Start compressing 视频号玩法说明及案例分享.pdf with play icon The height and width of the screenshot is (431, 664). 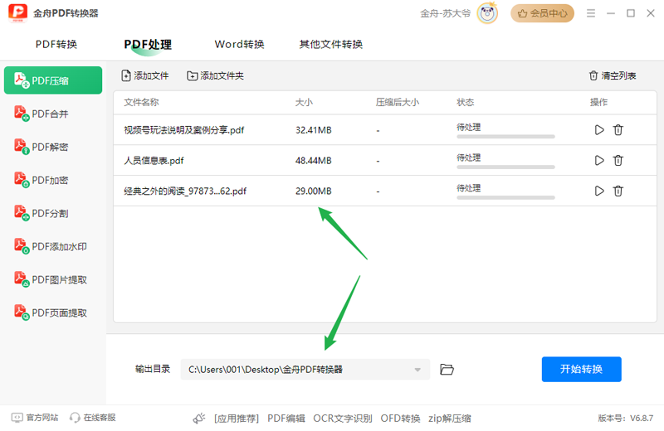coord(599,130)
